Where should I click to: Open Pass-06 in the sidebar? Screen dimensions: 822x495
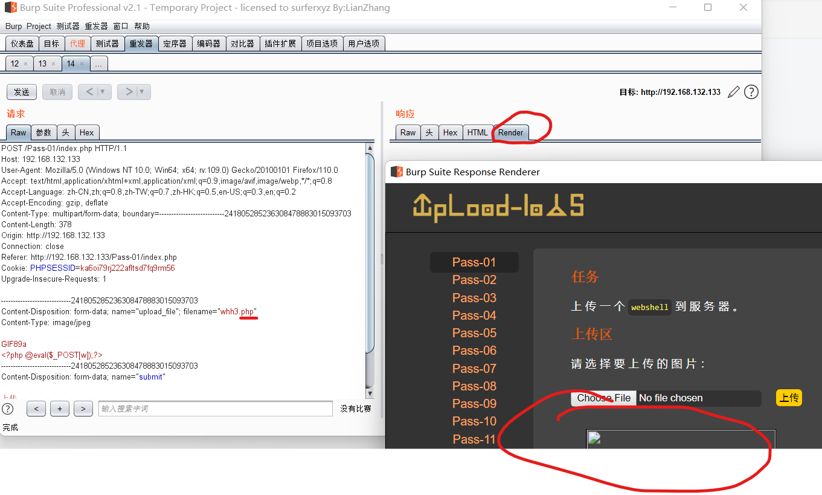[x=474, y=351]
